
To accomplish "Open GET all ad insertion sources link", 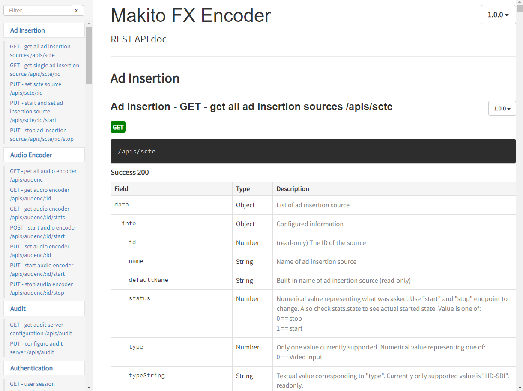I will [x=40, y=51].
